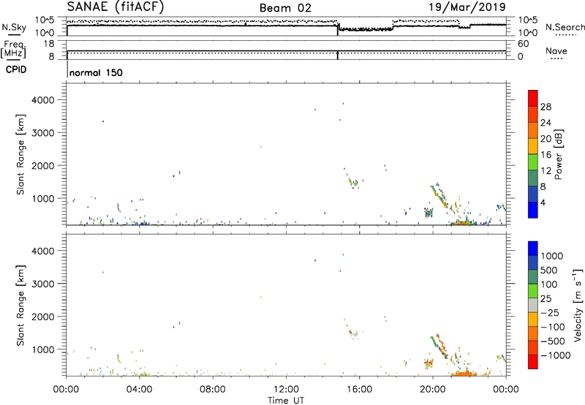585x405 pixels.
Task: Click the 'Nave' legend label
Action: (556, 50)
